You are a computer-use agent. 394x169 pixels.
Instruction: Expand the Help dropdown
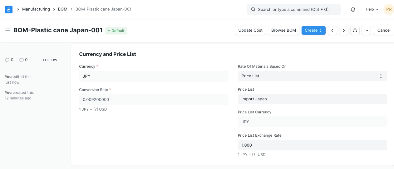point(372,9)
